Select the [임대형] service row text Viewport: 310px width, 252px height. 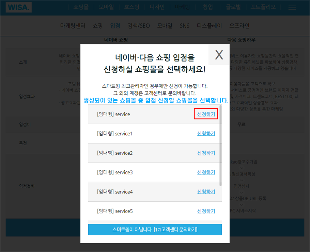(x=113, y=114)
